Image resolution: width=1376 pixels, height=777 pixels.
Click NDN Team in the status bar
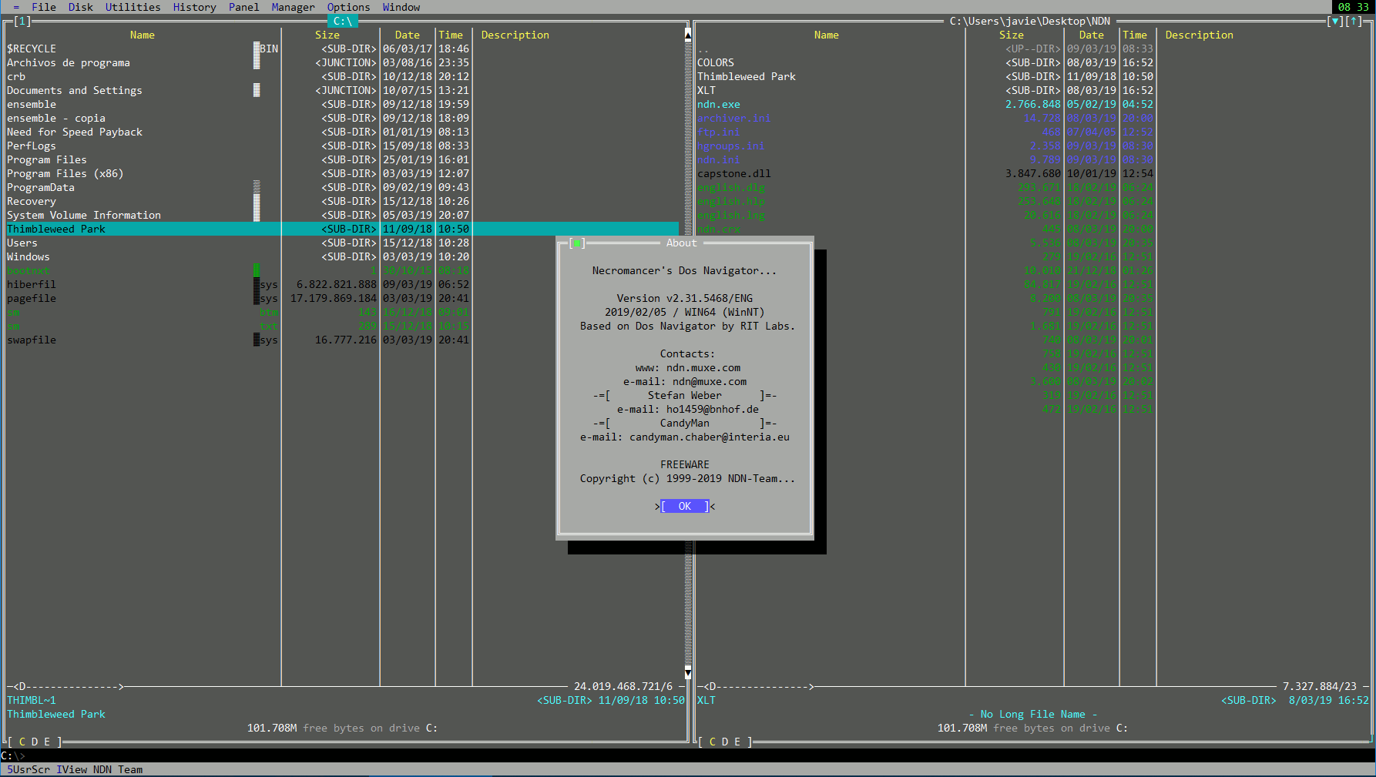point(118,769)
